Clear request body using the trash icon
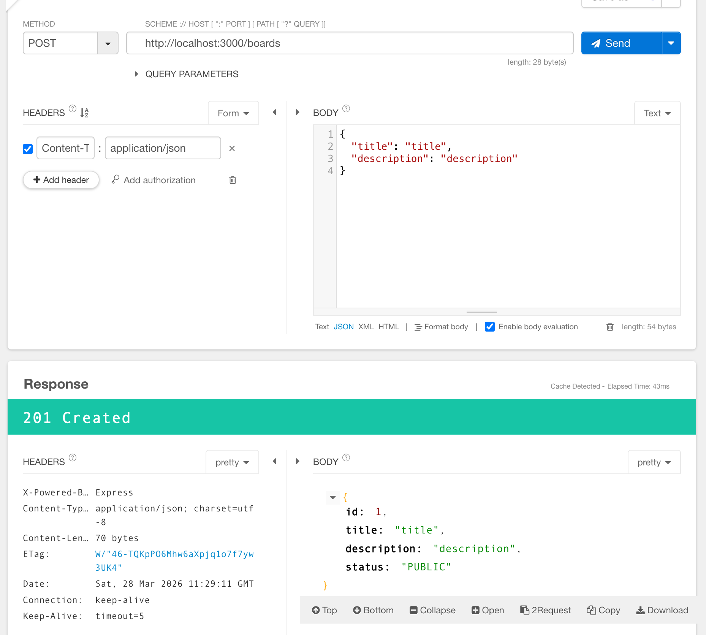Viewport: 706px width, 635px height. tap(610, 327)
